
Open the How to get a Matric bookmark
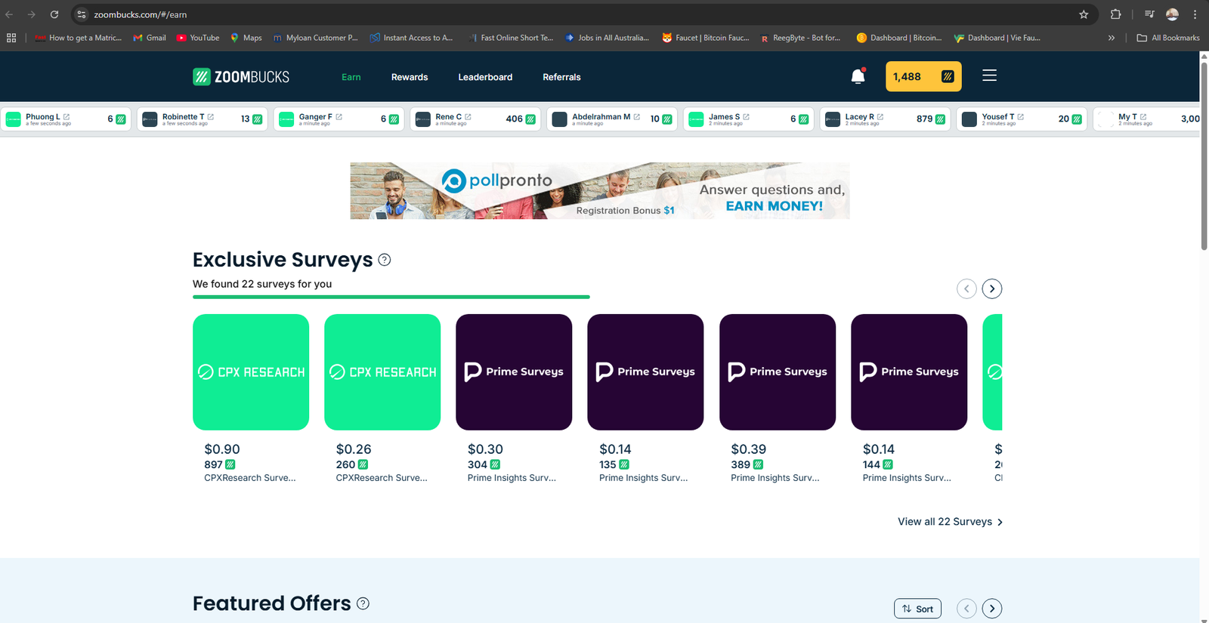click(x=79, y=38)
